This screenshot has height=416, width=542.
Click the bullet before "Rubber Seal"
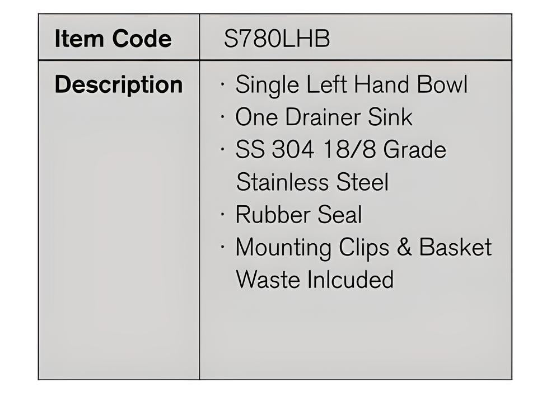(223, 215)
